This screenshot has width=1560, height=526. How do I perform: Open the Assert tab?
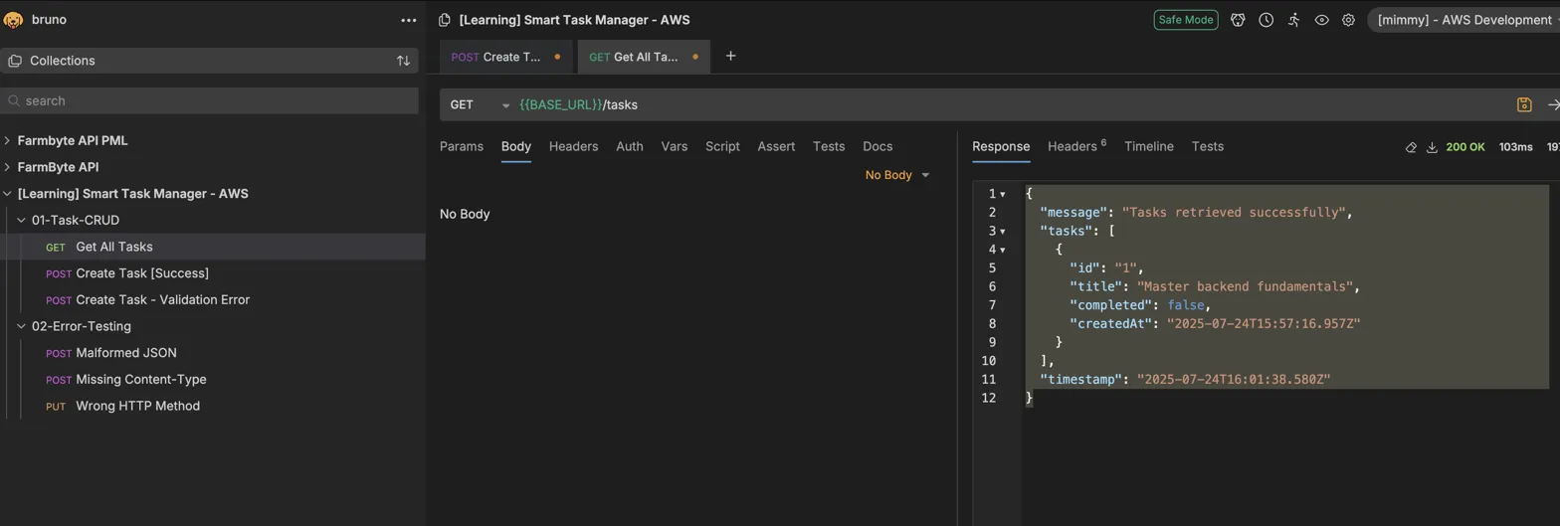(776, 146)
